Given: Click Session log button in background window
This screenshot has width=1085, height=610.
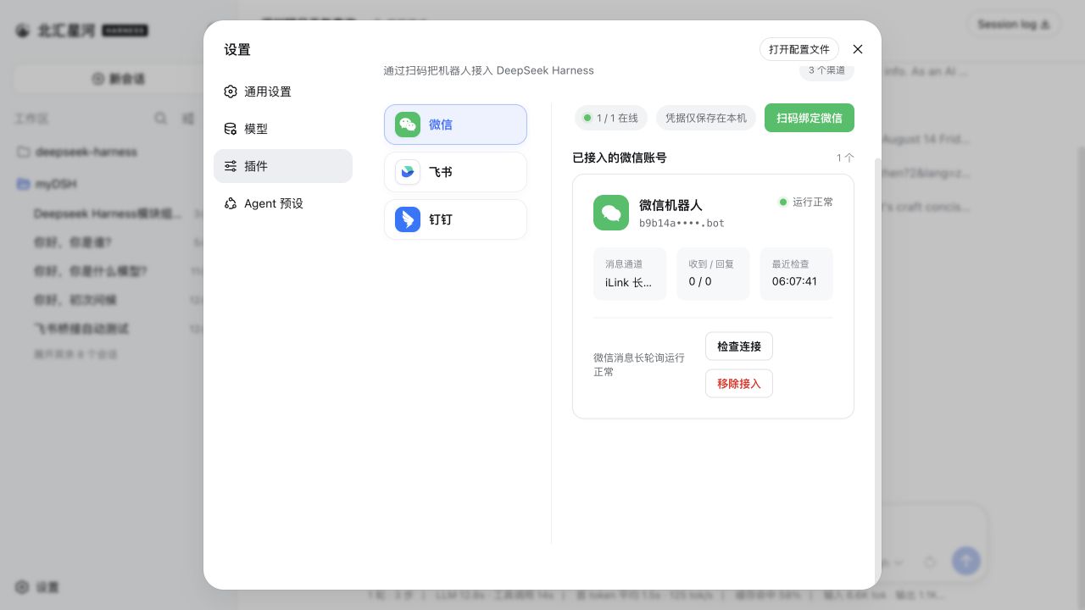Looking at the screenshot, I should coord(1014,25).
